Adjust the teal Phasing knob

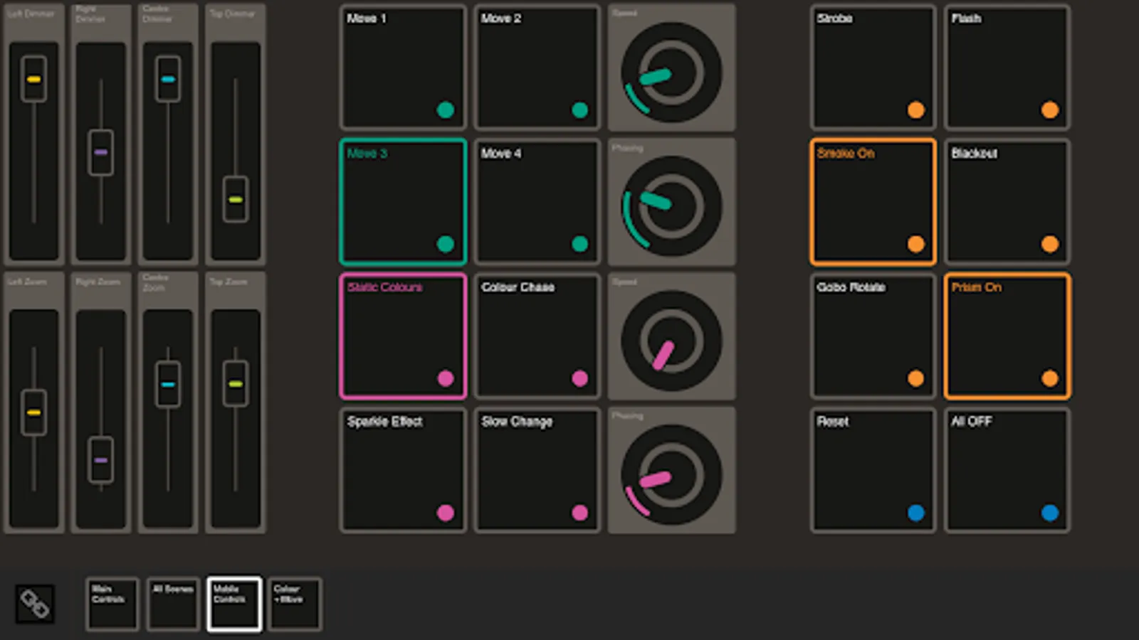(x=670, y=201)
